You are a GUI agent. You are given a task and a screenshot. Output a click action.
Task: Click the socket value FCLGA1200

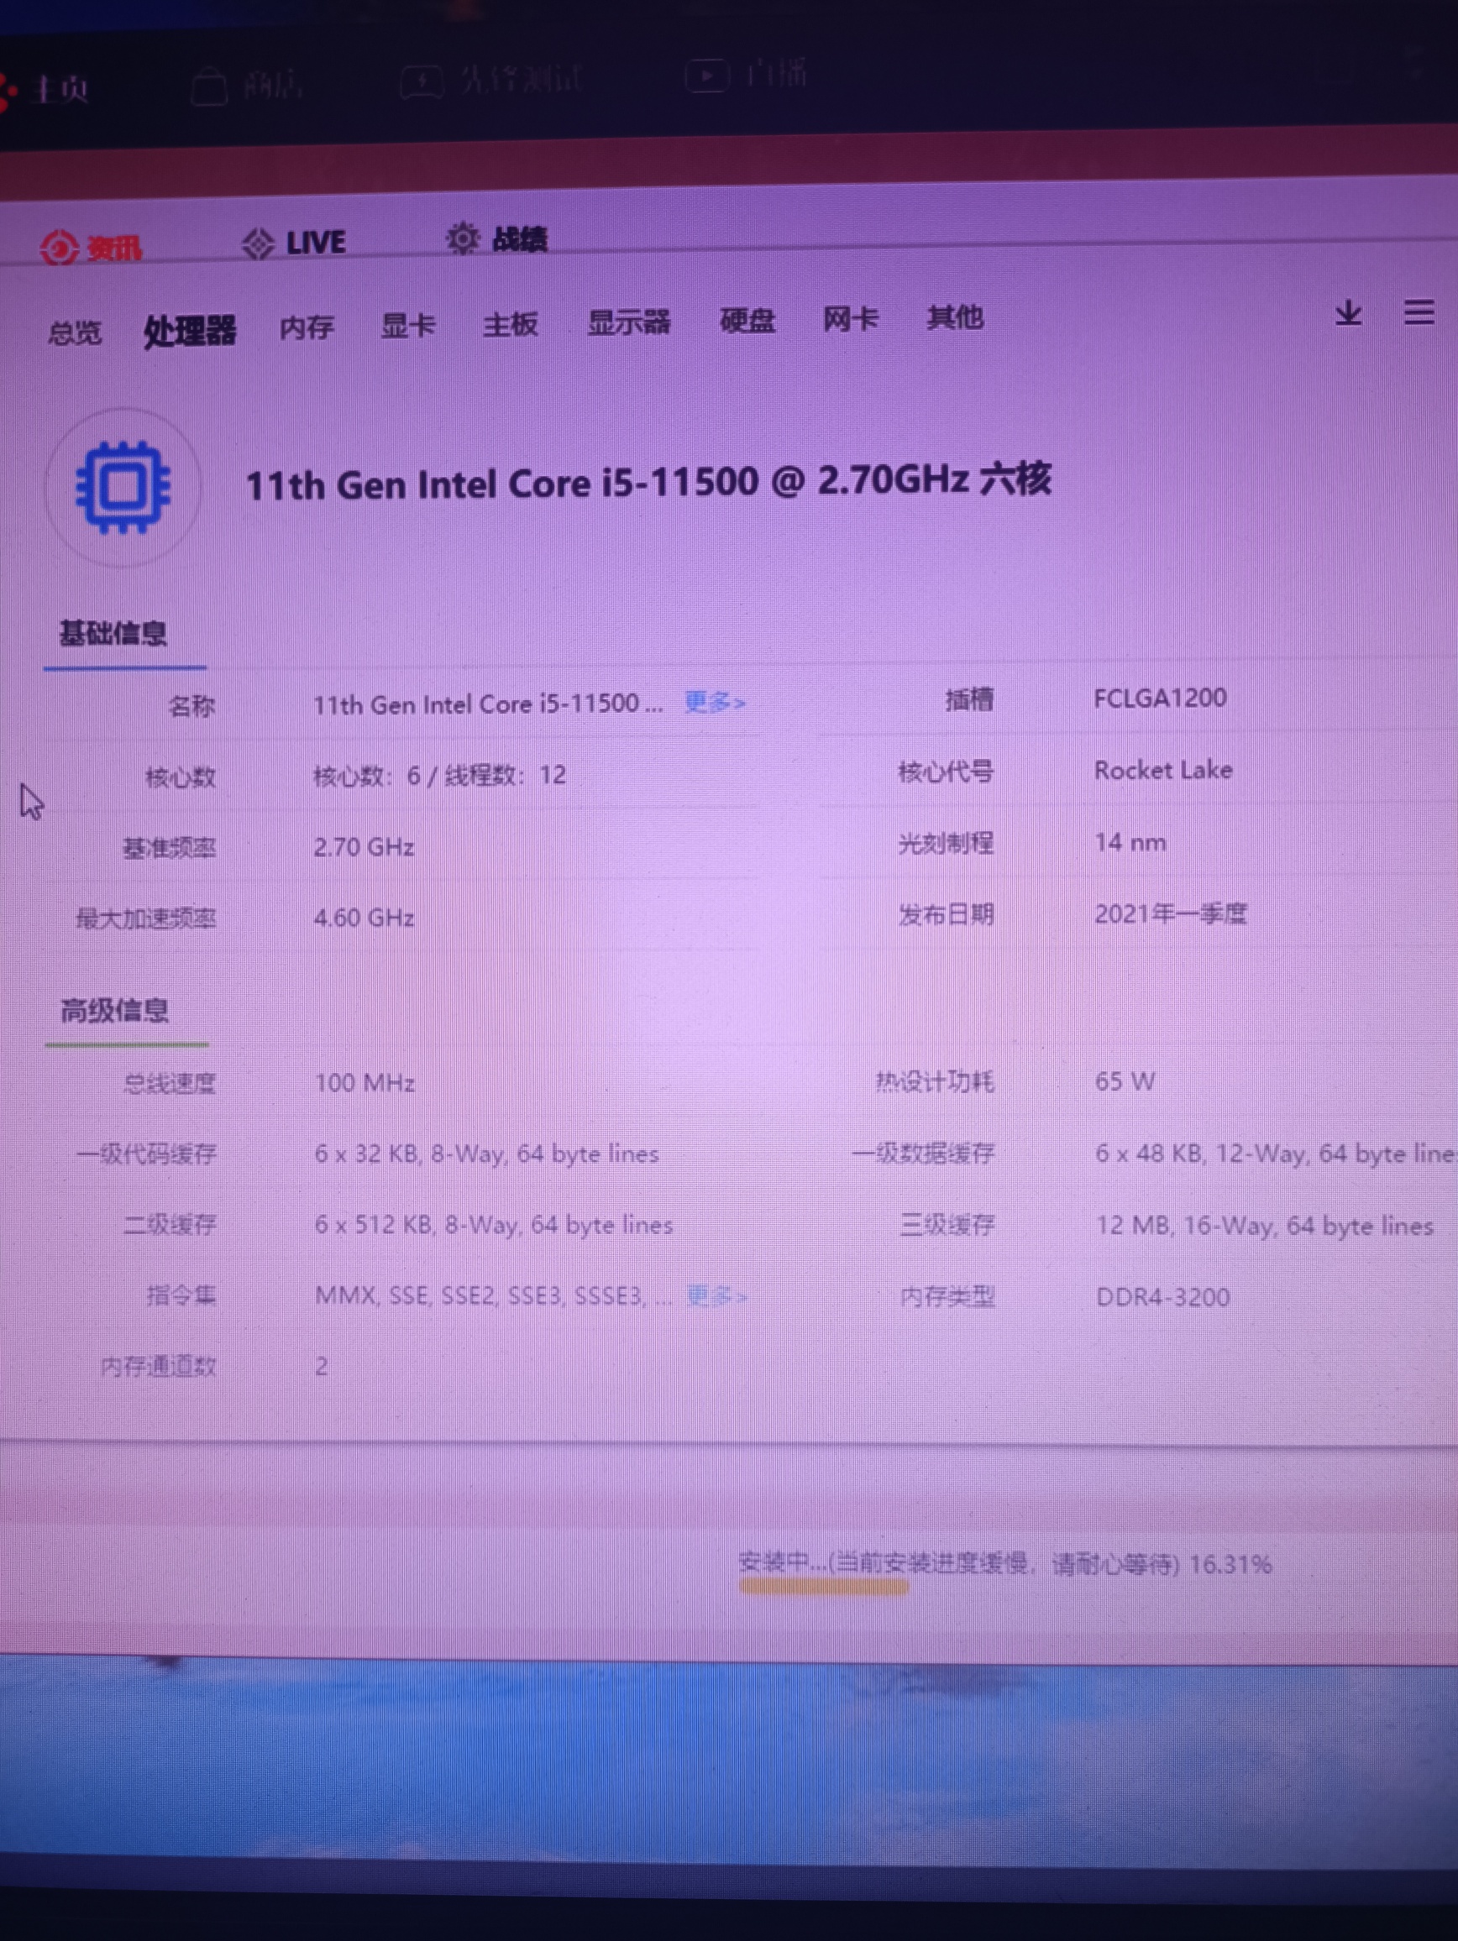click(x=1160, y=698)
